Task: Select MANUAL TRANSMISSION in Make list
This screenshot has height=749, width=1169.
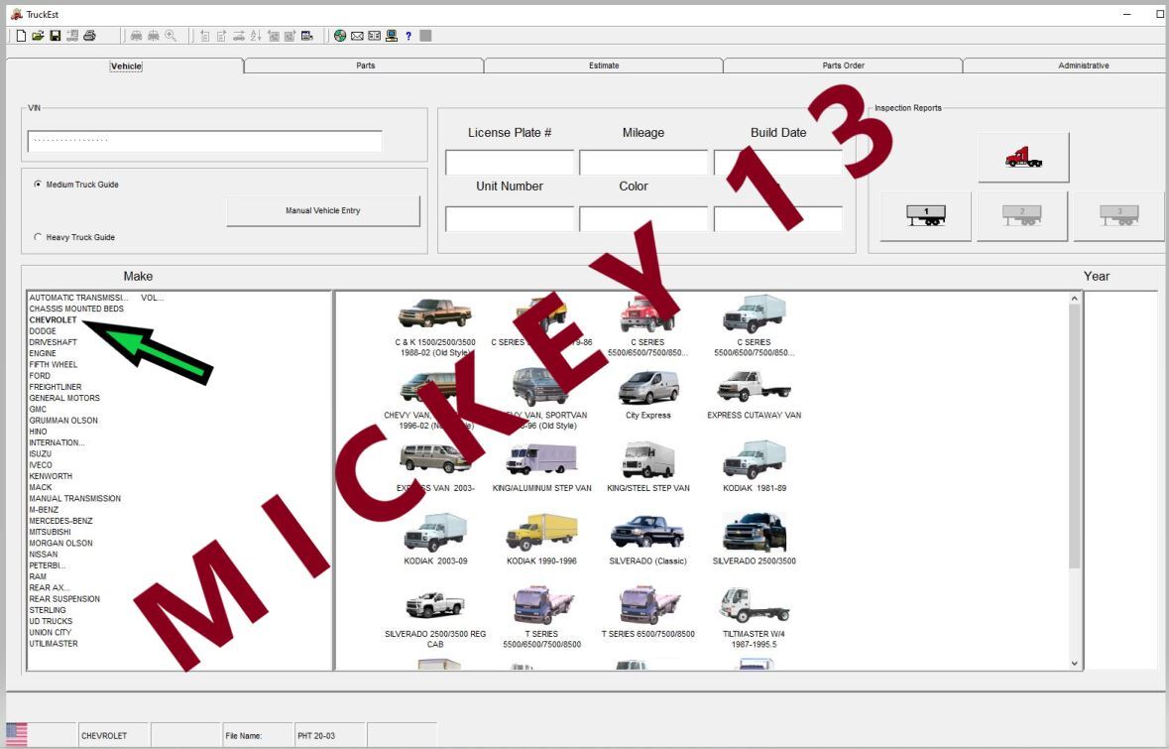Action: tap(74, 498)
